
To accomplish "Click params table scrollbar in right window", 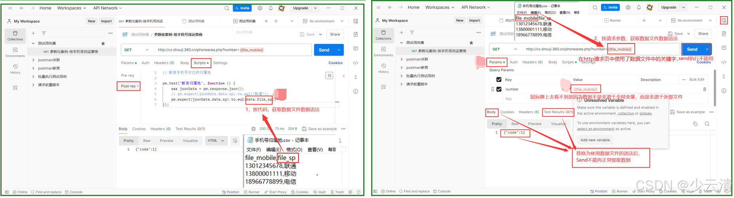I will click(x=715, y=88).
